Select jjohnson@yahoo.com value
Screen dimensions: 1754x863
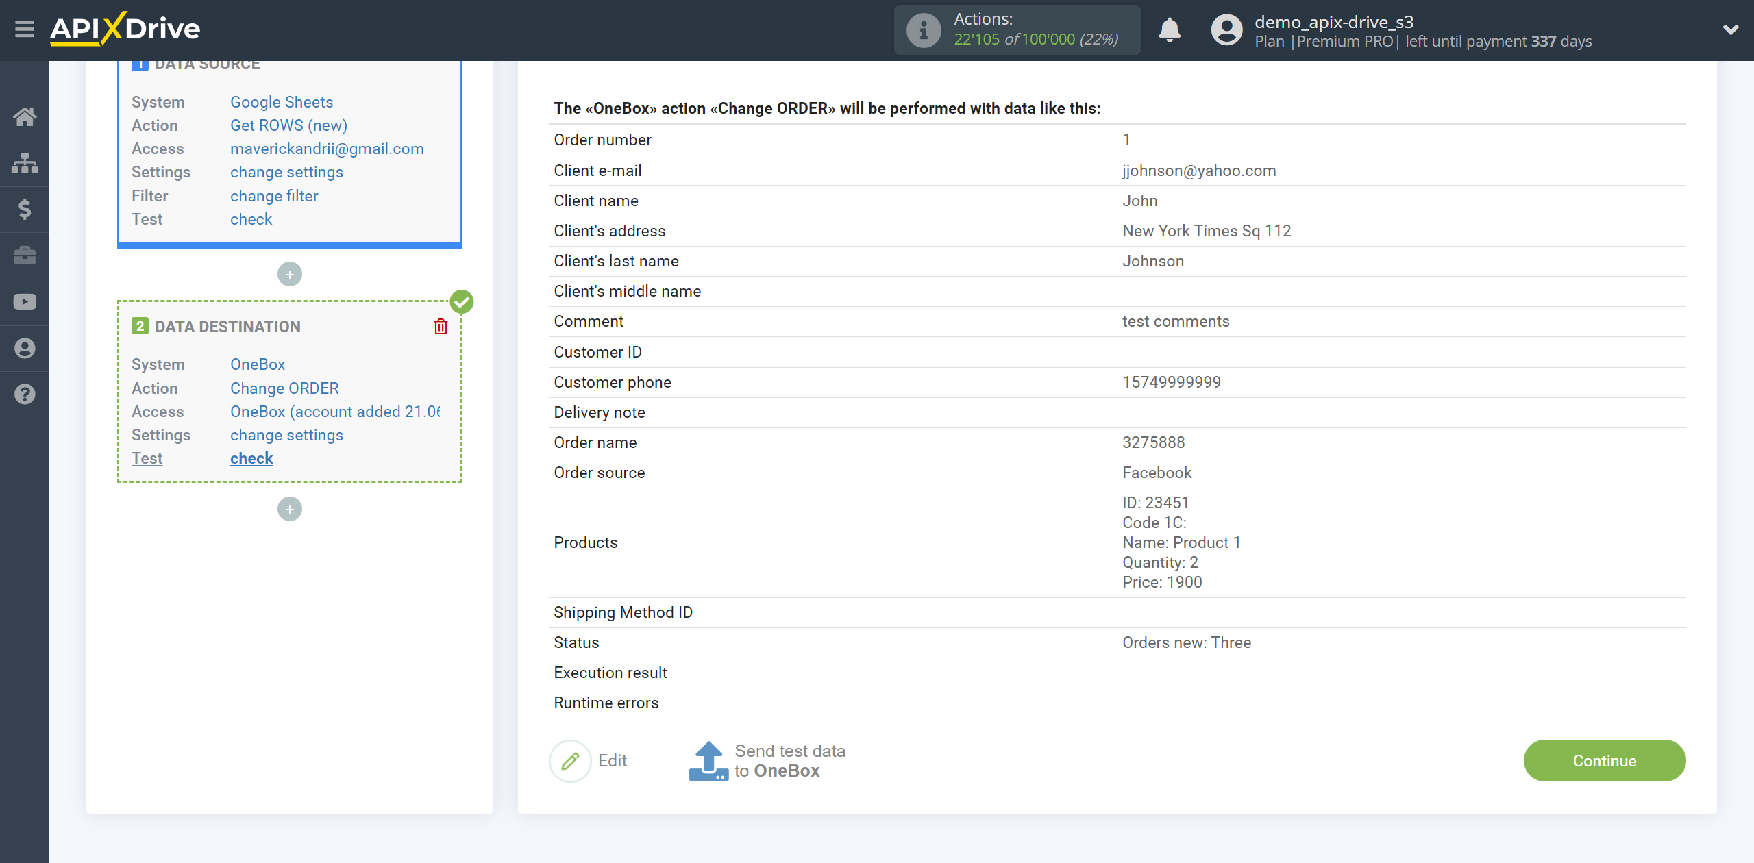click(1199, 171)
